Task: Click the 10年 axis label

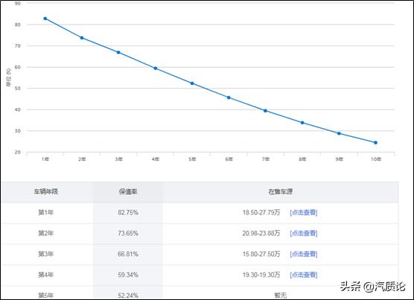Action: point(376,159)
